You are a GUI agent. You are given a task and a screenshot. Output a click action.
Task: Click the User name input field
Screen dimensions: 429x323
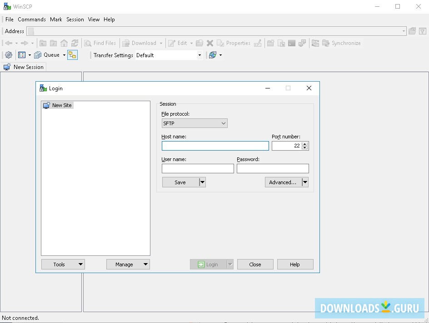point(198,168)
